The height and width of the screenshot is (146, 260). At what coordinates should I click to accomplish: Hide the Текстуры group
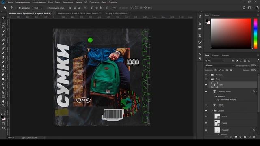(x=206, y=75)
